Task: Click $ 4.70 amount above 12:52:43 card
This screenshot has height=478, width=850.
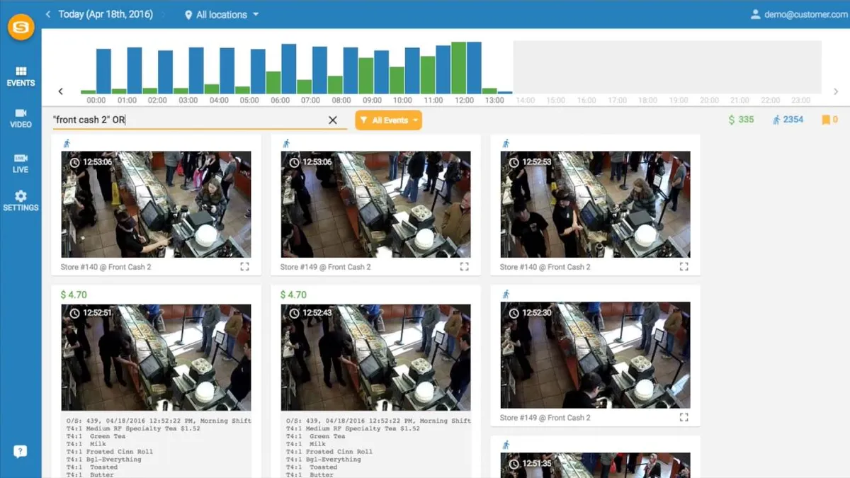Action: 294,295
